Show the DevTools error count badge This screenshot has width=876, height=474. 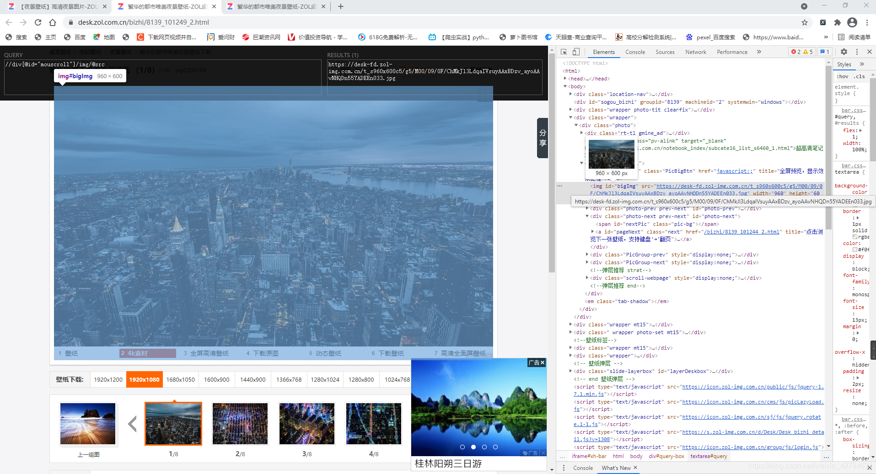(x=796, y=52)
